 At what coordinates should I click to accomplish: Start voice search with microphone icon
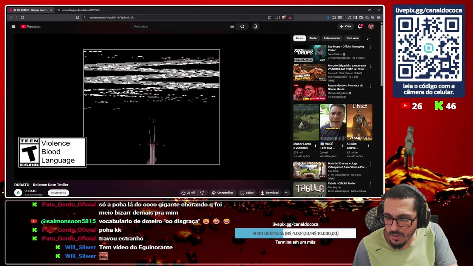tap(255, 27)
